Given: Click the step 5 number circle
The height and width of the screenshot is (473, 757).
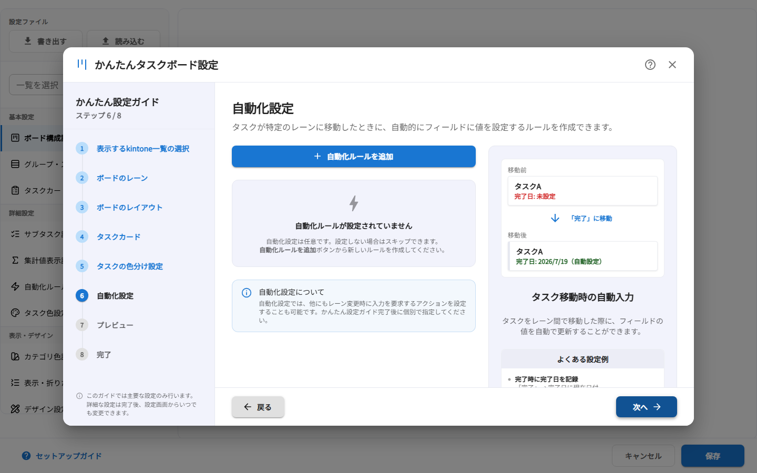Looking at the screenshot, I should click(x=82, y=266).
